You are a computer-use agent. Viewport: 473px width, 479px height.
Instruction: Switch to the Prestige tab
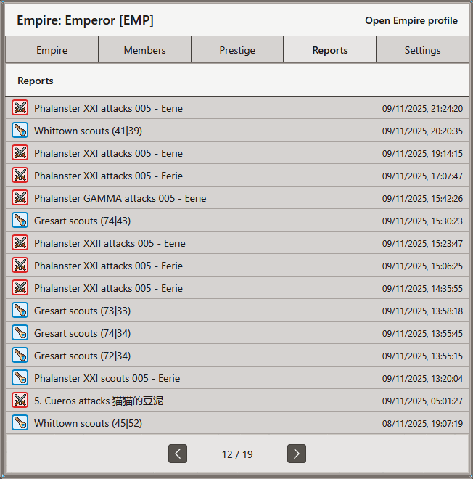[x=237, y=50]
